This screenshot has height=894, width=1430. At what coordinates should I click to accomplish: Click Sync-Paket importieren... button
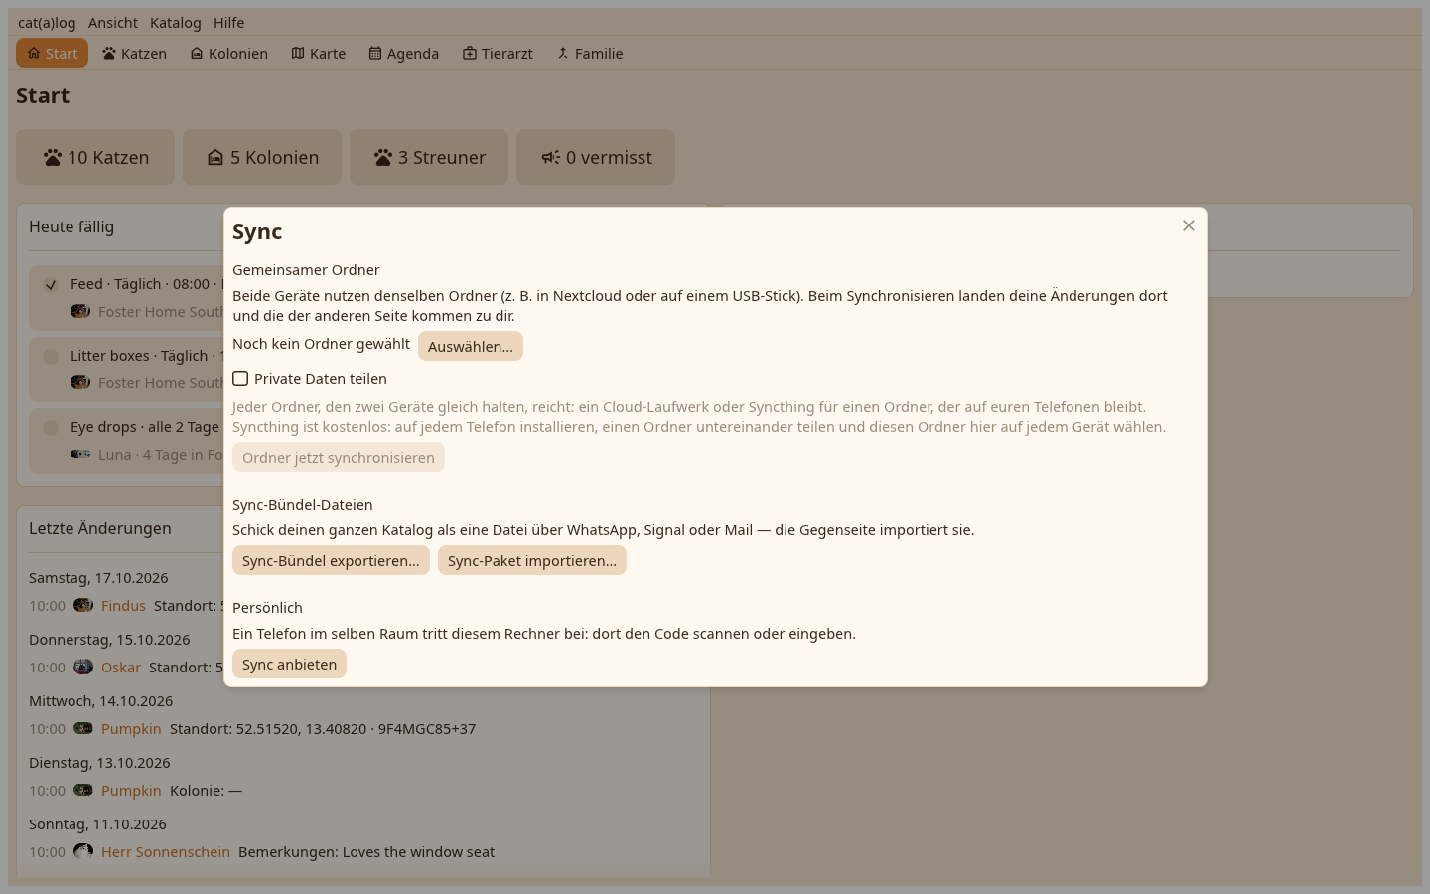coord(532,560)
